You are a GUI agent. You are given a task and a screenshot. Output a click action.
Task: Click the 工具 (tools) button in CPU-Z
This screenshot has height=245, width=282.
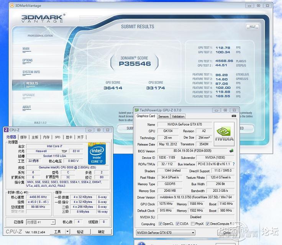tap(57, 232)
